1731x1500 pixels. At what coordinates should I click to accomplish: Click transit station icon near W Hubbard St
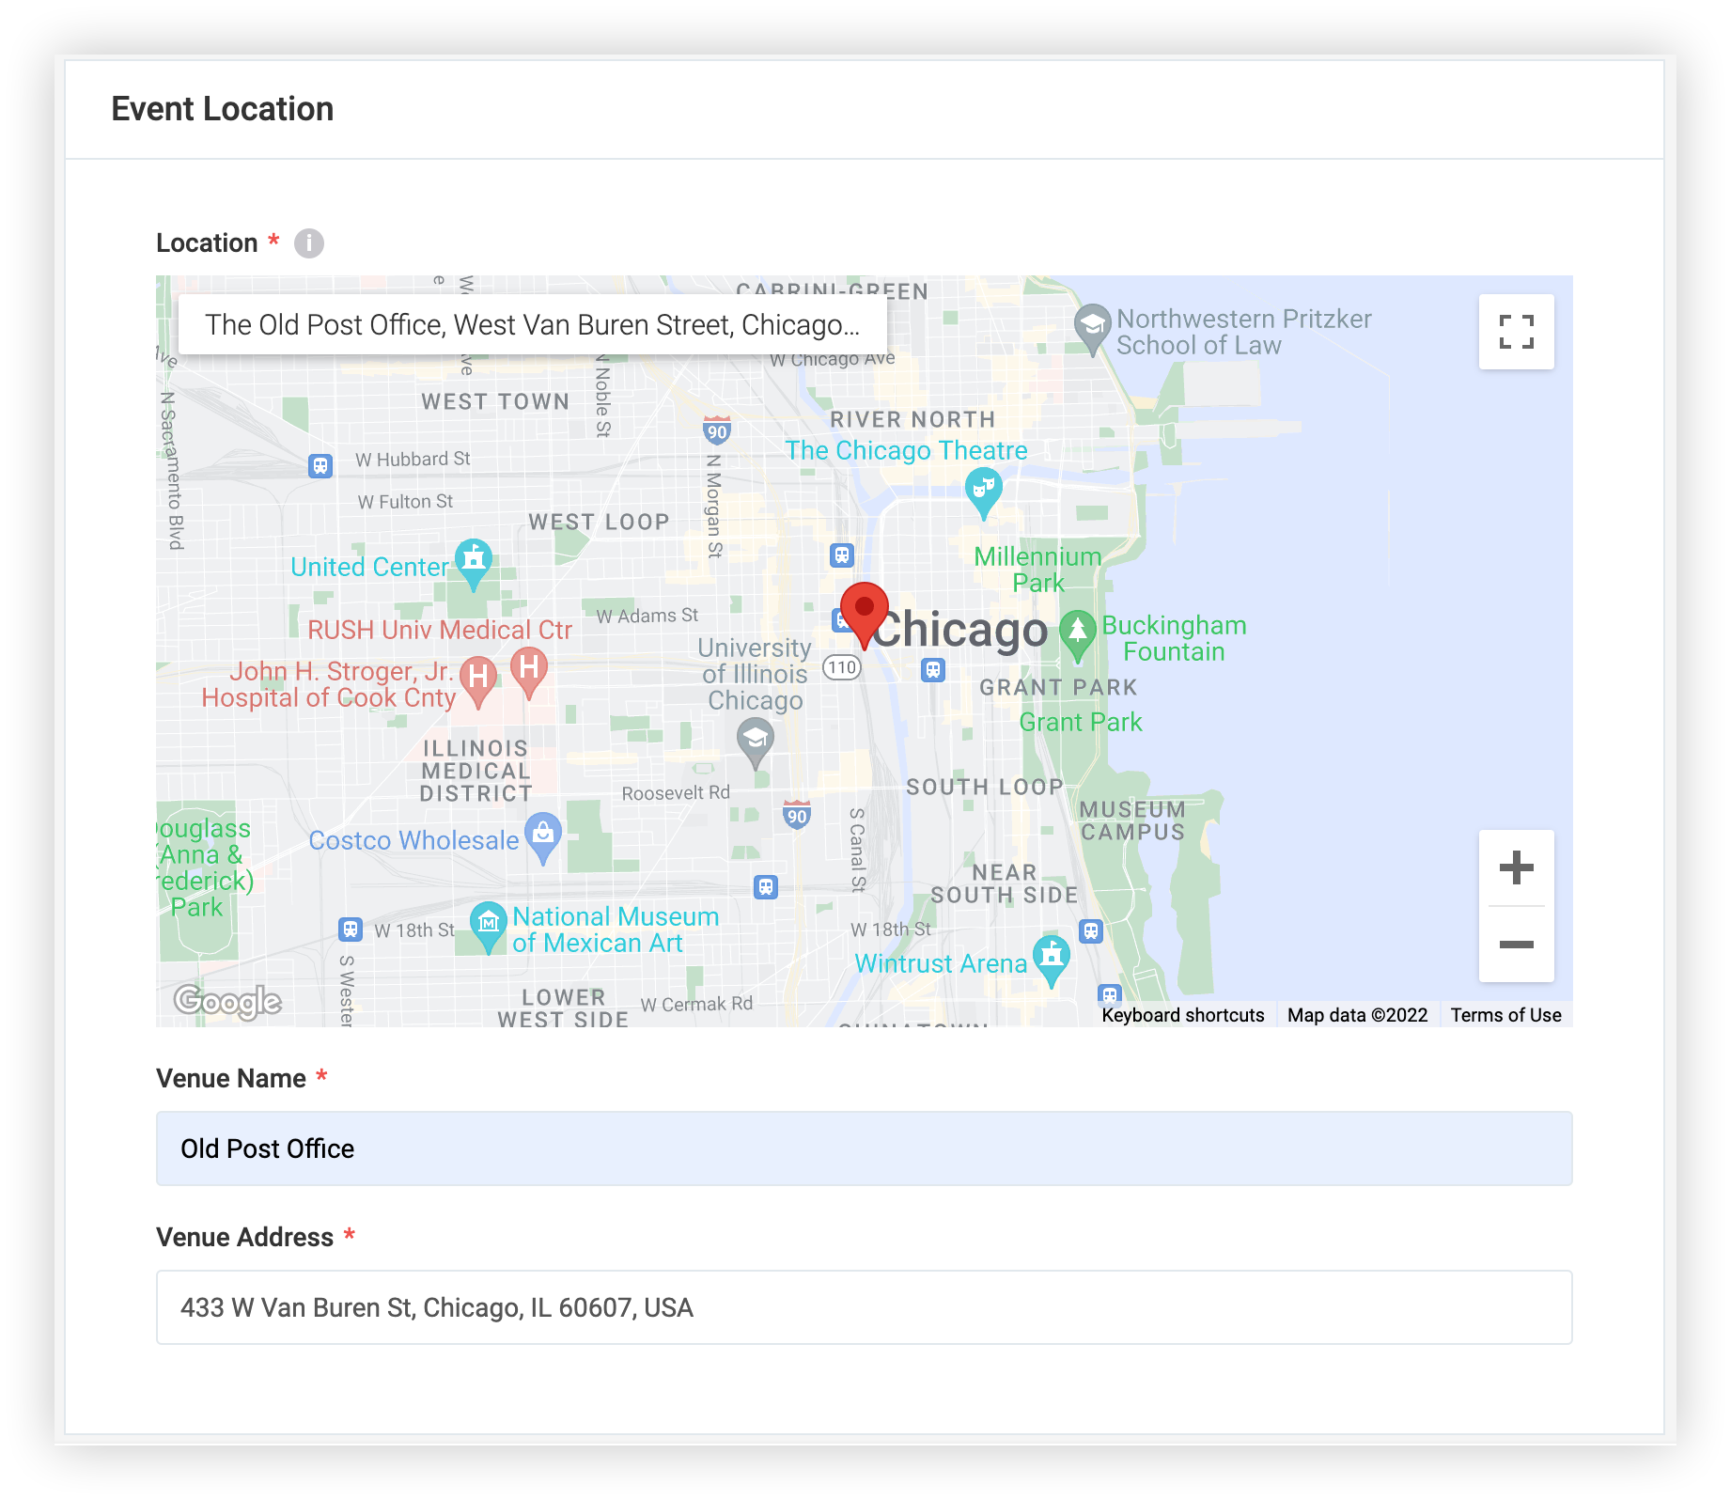320,465
